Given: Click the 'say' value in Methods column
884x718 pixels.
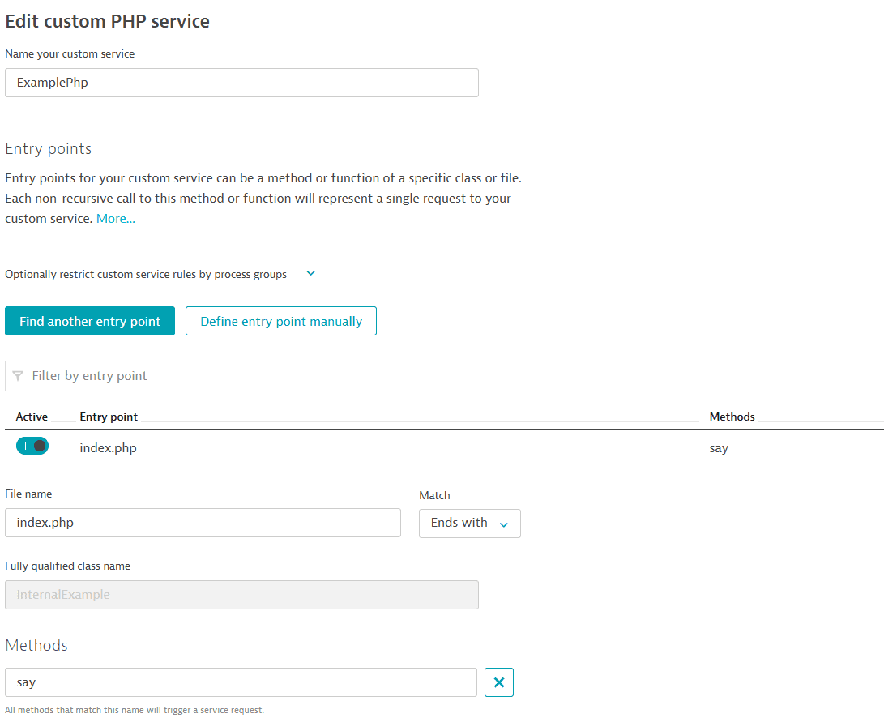Looking at the screenshot, I should [x=719, y=448].
